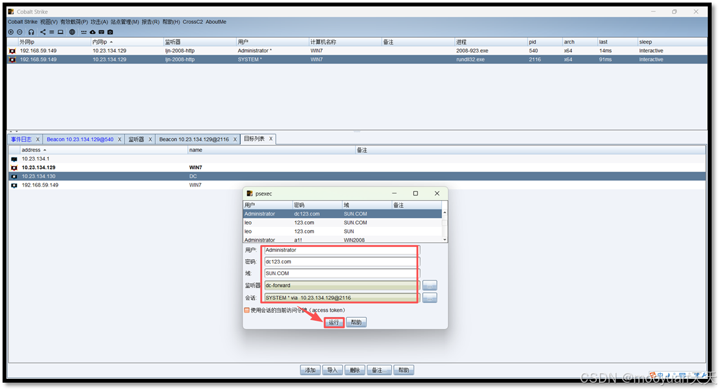Open listener chooser button next to dc-forward
Viewport: 720px width, 391px height.
pos(430,286)
